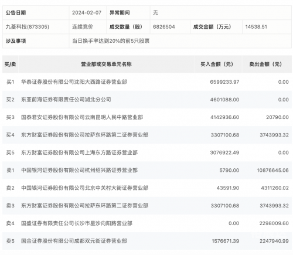Click the sell amount 10876645.06
The width and height of the screenshot is (293, 255).
click(272, 171)
